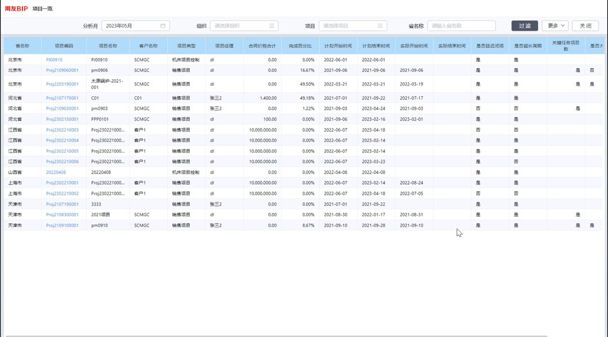
Task: Click the 用友BIP logo
Action: click(x=16, y=8)
